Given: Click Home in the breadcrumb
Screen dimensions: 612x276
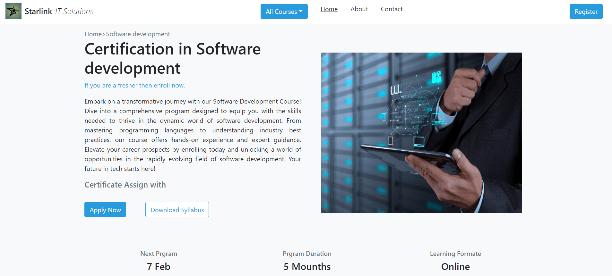Looking at the screenshot, I should [x=93, y=34].
